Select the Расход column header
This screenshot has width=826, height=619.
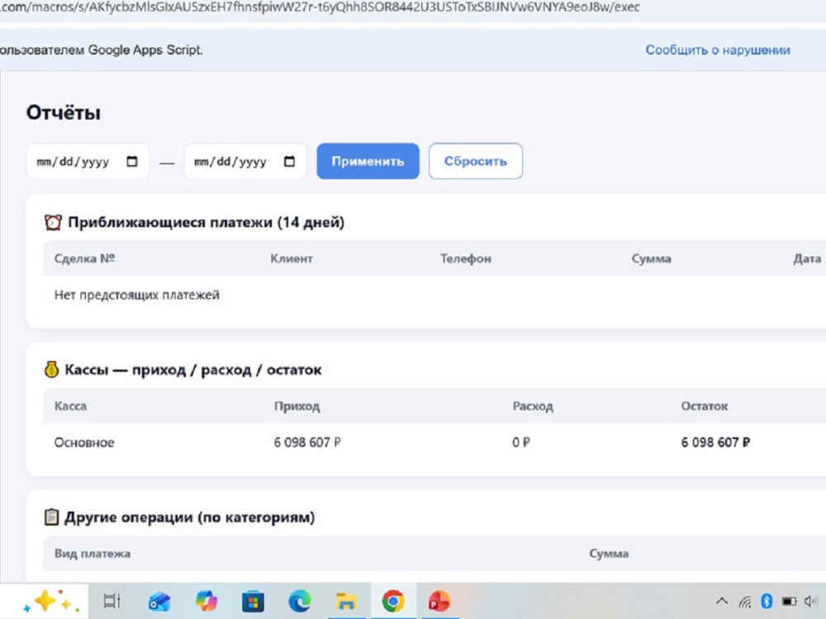533,406
